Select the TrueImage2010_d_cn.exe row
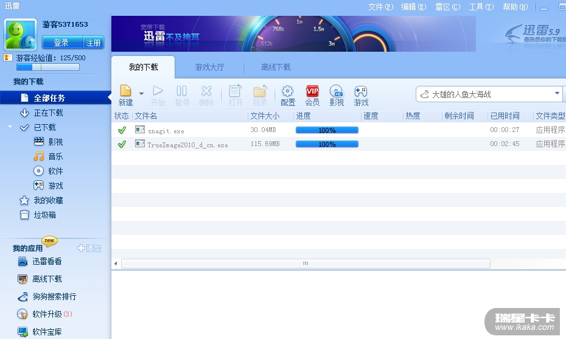566x339 pixels. pyautogui.click(x=338, y=144)
